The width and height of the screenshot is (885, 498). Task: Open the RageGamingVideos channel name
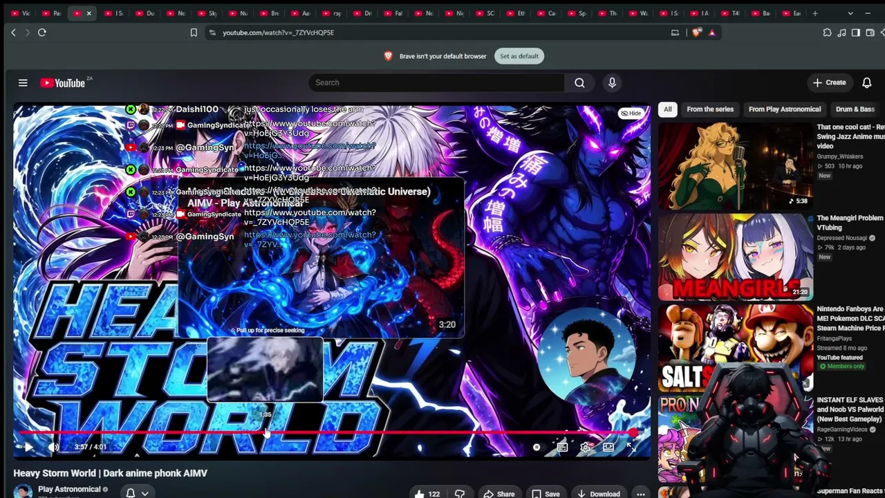pyautogui.click(x=842, y=430)
